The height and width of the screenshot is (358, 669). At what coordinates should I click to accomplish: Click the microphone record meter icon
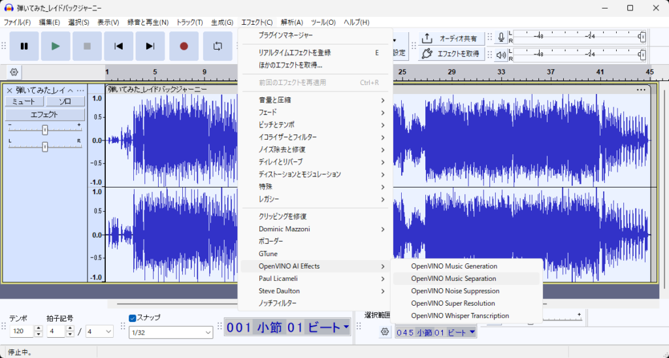coord(501,37)
